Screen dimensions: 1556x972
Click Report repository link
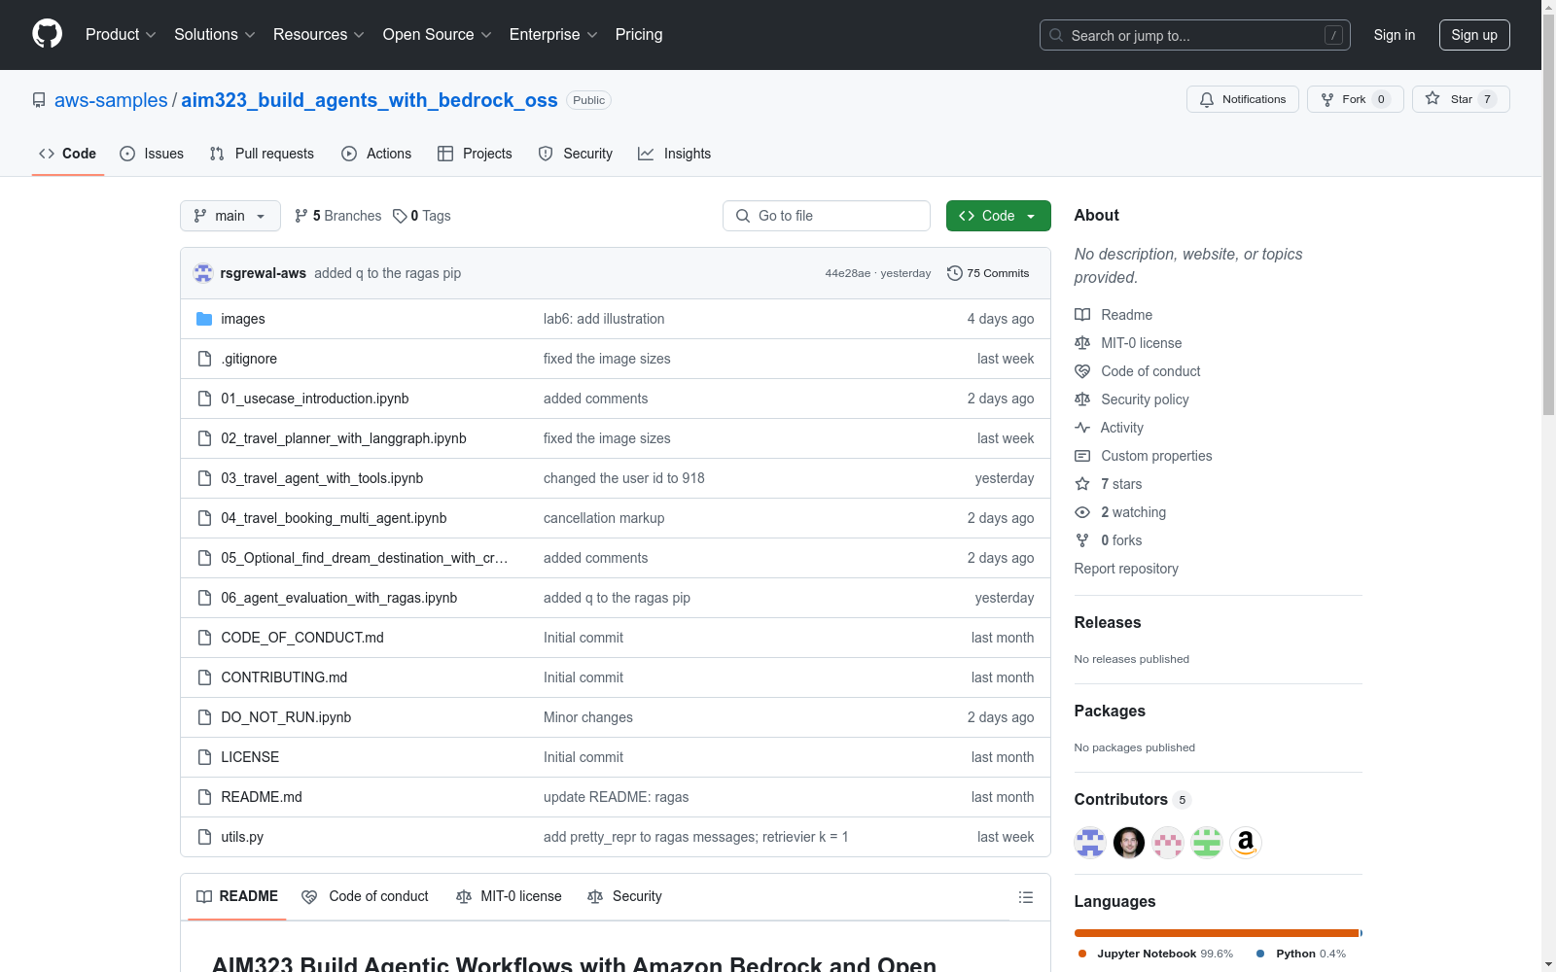coord(1126,569)
